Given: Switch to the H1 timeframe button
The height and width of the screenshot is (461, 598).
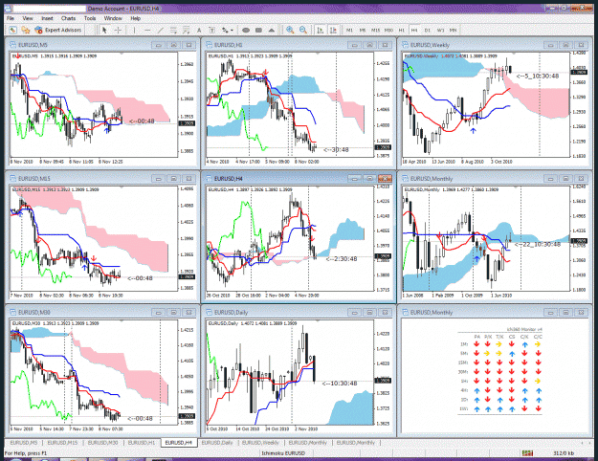Looking at the screenshot, I should pos(402,30).
